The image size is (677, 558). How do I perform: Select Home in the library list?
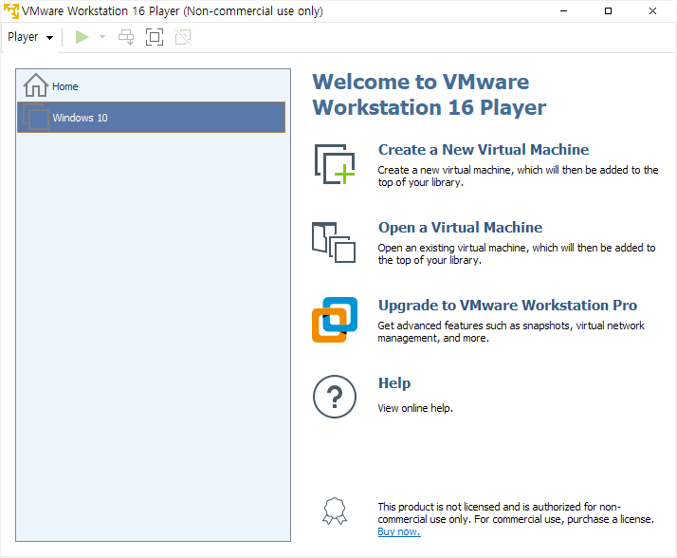coord(151,86)
